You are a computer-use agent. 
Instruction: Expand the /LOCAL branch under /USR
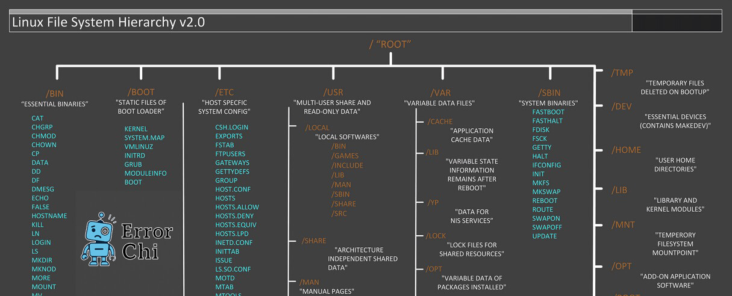318,128
